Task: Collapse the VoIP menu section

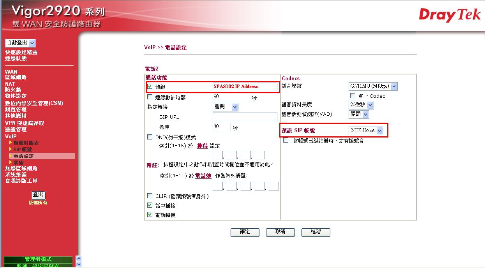Action: (11, 136)
